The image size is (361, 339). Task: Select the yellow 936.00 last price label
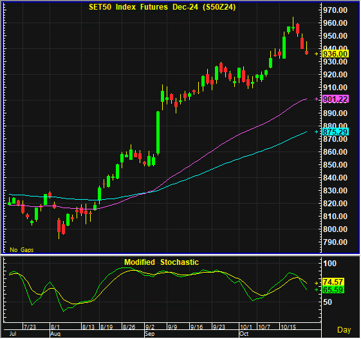point(335,54)
